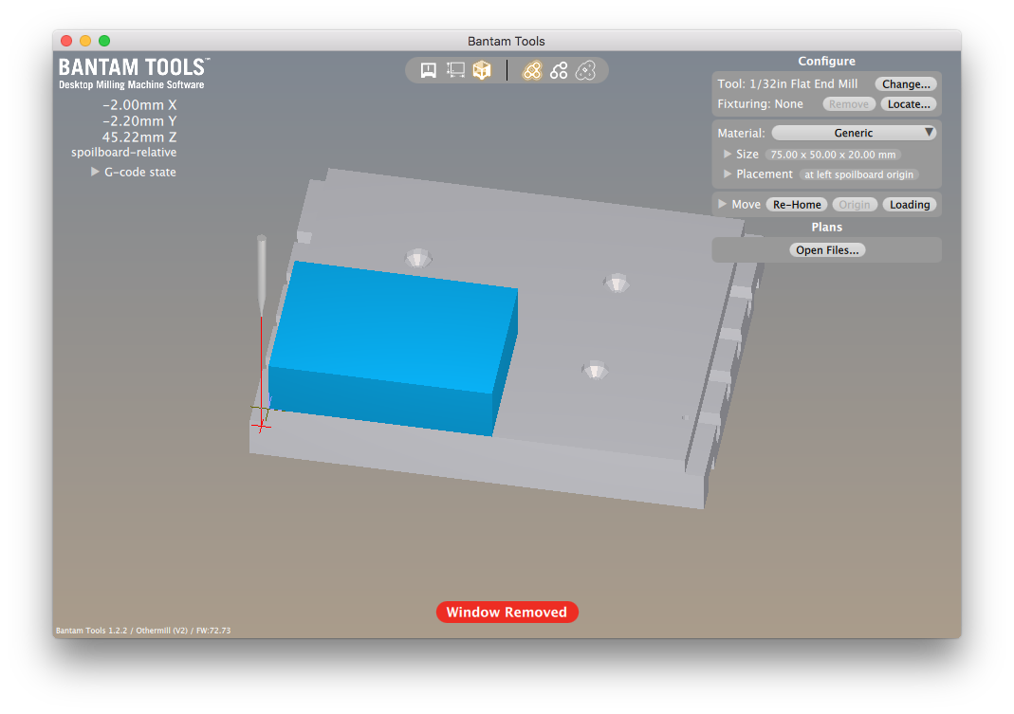
Task: Switch to the front machine view icon
Action: 428,70
